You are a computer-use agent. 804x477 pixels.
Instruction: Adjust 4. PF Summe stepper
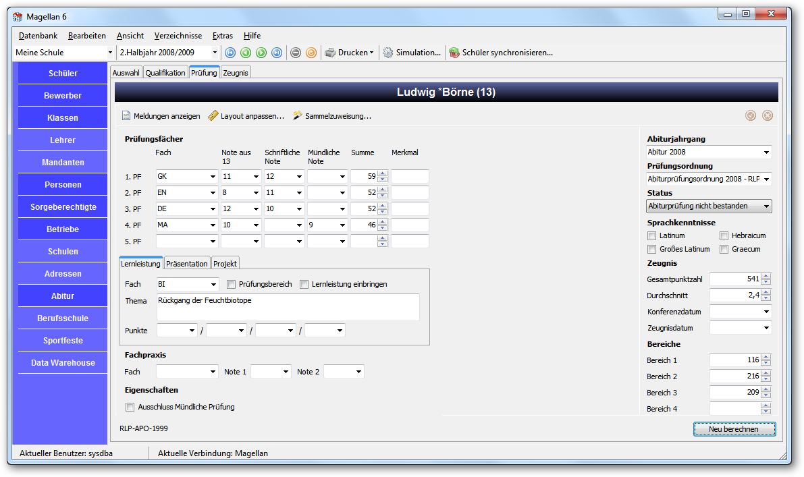(x=383, y=225)
